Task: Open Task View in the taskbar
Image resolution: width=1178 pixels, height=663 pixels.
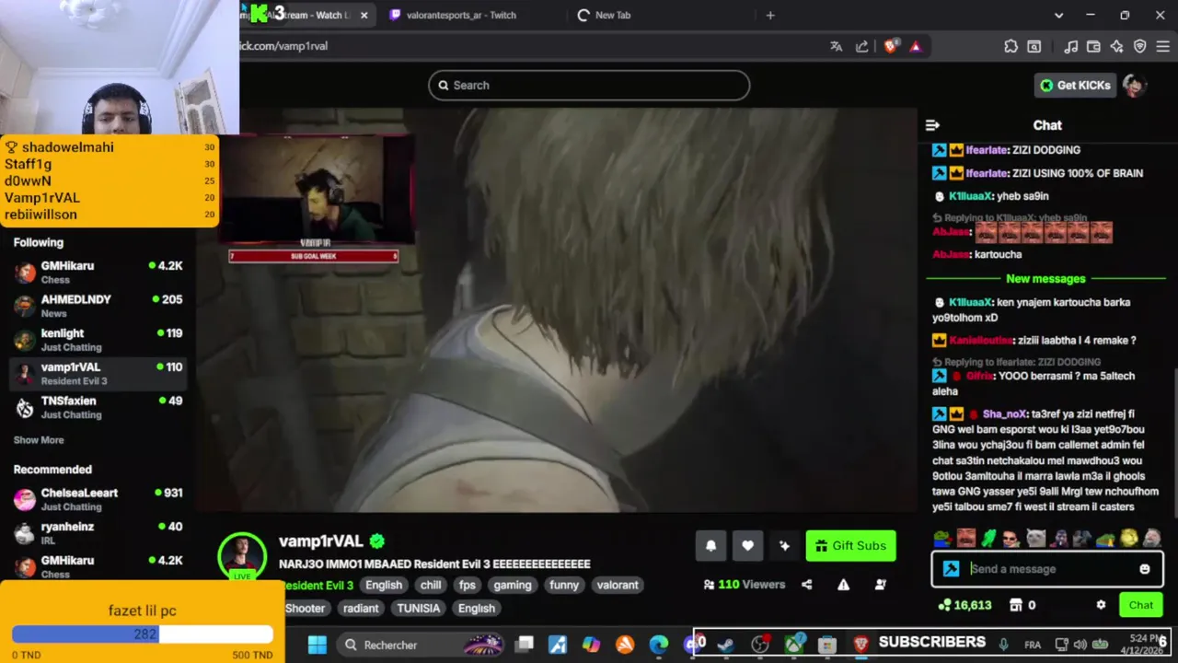Action: (x=525, y=645)
